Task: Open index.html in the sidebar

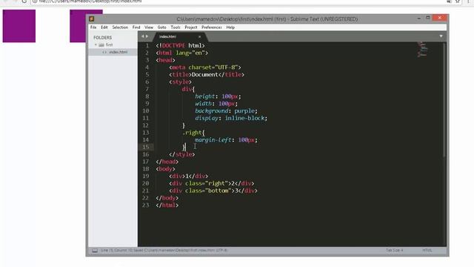Action: pos(118,52)
